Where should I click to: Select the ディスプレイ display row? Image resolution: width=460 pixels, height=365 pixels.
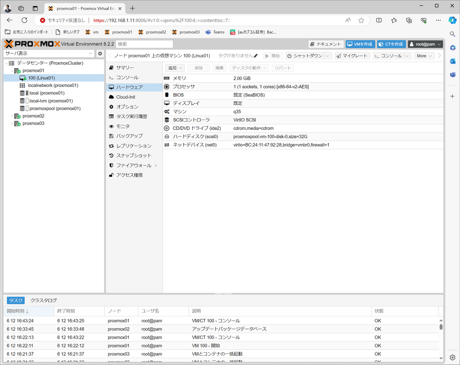pyautogui.click(x=303, y=103)
